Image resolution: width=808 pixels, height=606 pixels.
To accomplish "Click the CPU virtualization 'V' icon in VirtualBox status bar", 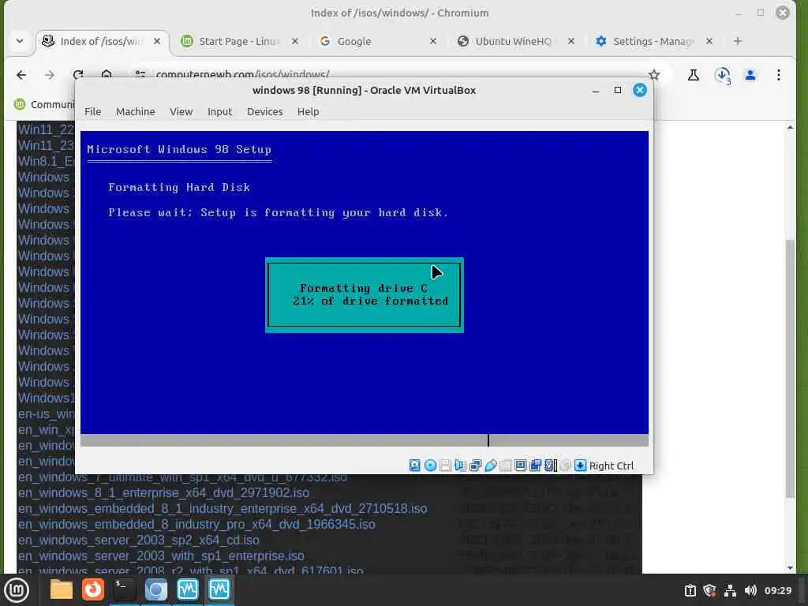I will [550, 466].
